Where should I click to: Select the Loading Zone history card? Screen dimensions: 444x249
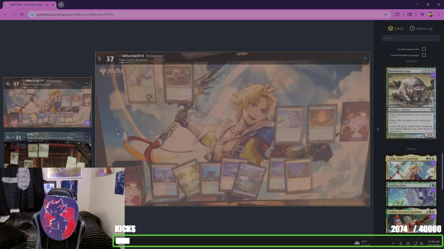pos(411,194)
